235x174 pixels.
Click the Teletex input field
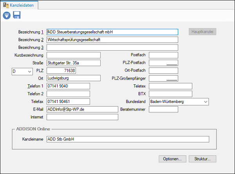(x=170, y=86)
